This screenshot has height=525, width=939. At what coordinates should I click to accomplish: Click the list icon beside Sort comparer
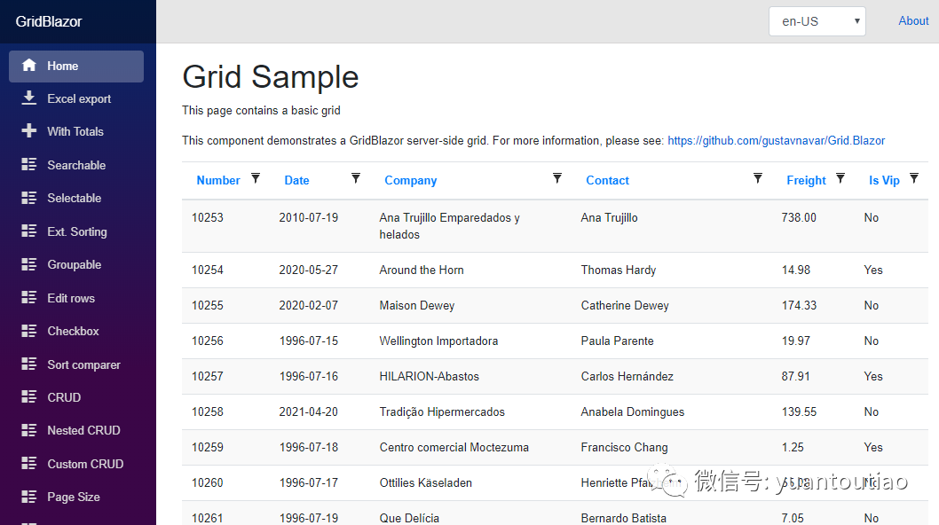coord(28,364)
